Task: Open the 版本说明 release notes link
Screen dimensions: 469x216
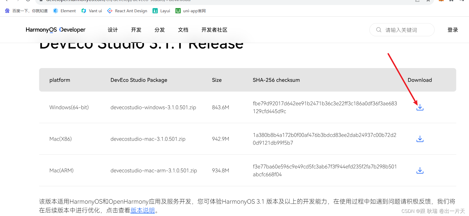Action: 143,210
